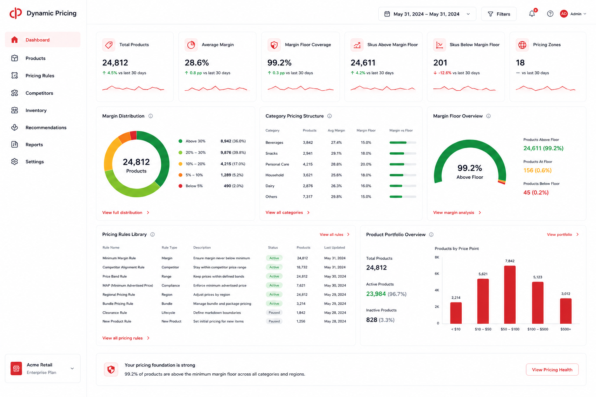Follow the View all categories link
The width and height of the screenshot is (596, 397).
pos(288,212)
